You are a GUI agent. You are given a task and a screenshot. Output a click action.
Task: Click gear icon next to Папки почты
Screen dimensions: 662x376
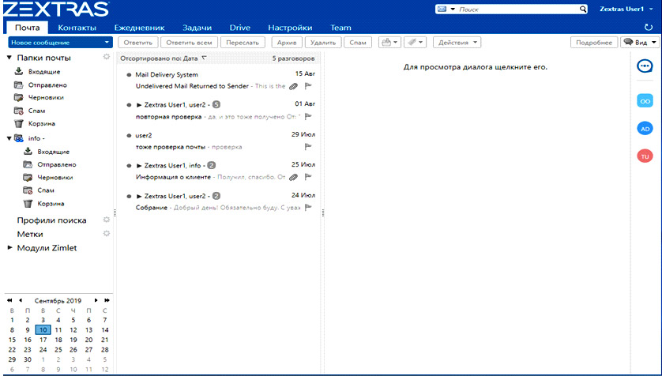tap(107, 57)
